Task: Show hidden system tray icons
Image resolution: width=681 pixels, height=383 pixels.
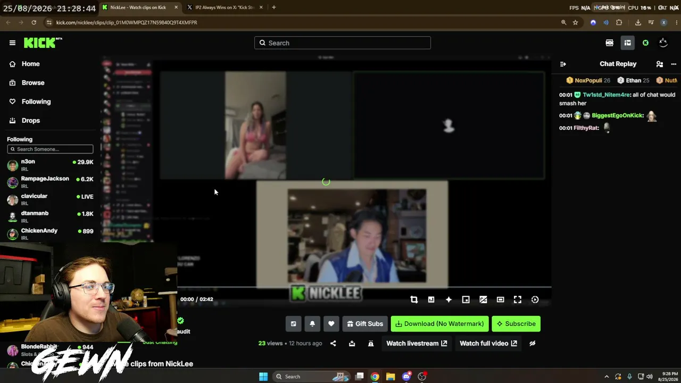Action: (x=607, y=377)
